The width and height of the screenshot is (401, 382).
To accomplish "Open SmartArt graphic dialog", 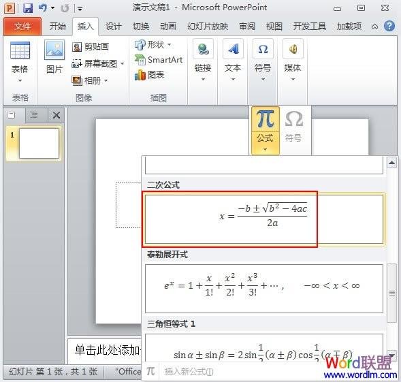I will coord(159,60).
